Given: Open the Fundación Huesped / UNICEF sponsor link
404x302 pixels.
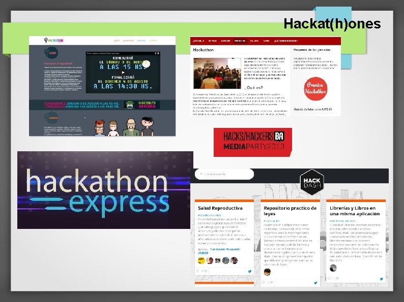Looking at the screenshot, I should tap(219, 251).
